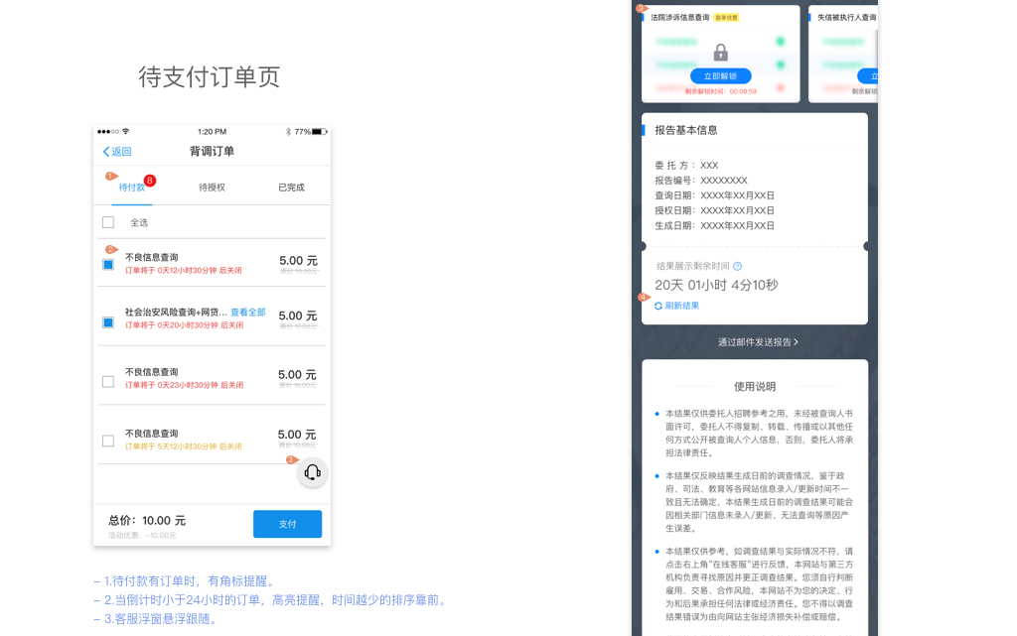The width and height of the screenshot is (1017, 636).
Task: Toggle the 全选 select-all checkbox
Action: (x=108, y=222)
